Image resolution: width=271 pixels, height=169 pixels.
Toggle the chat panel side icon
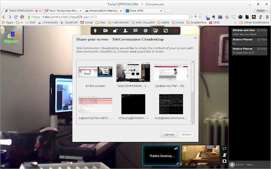pyautogui.click(x=224, y=149)
